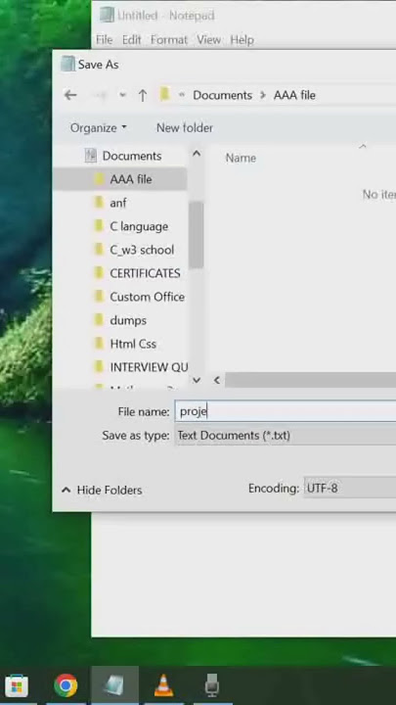Select AAA file in the address breadcrumb
This screenshot has height=705, width=396.
[294, 95]
